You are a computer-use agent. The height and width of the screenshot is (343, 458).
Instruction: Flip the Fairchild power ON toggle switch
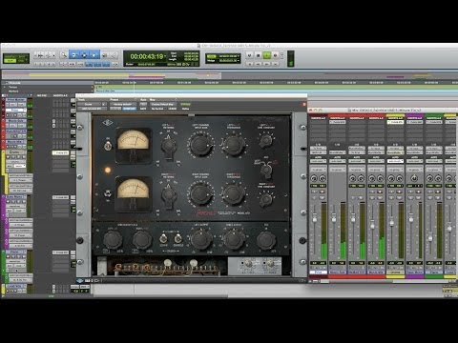[108, 146]
